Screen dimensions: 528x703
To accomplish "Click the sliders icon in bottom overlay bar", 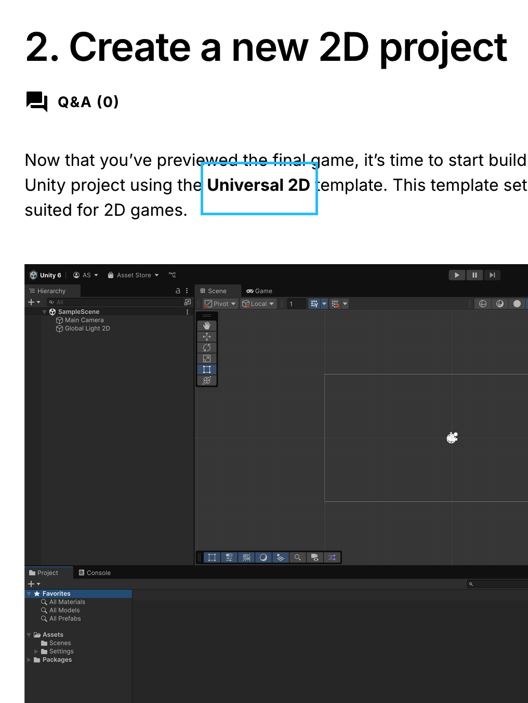I will 229,557.
